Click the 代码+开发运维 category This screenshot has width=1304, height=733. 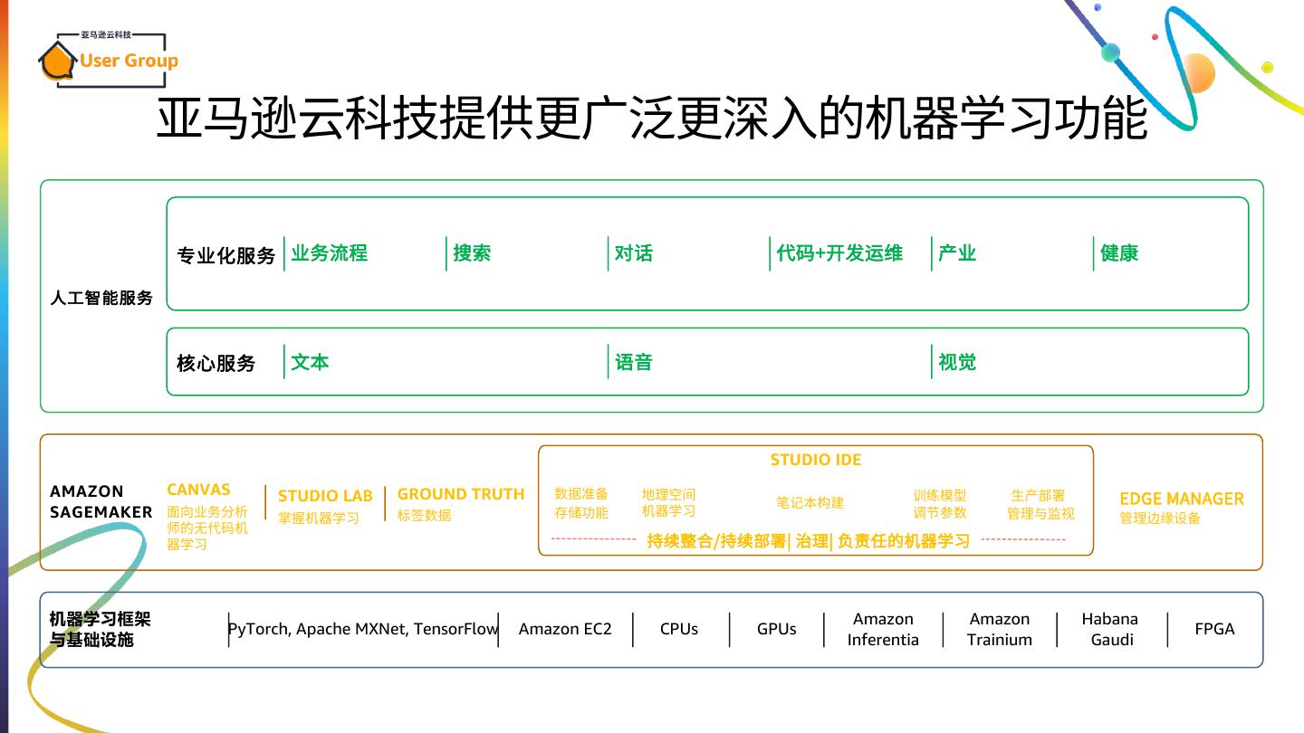tap(839, 253)
